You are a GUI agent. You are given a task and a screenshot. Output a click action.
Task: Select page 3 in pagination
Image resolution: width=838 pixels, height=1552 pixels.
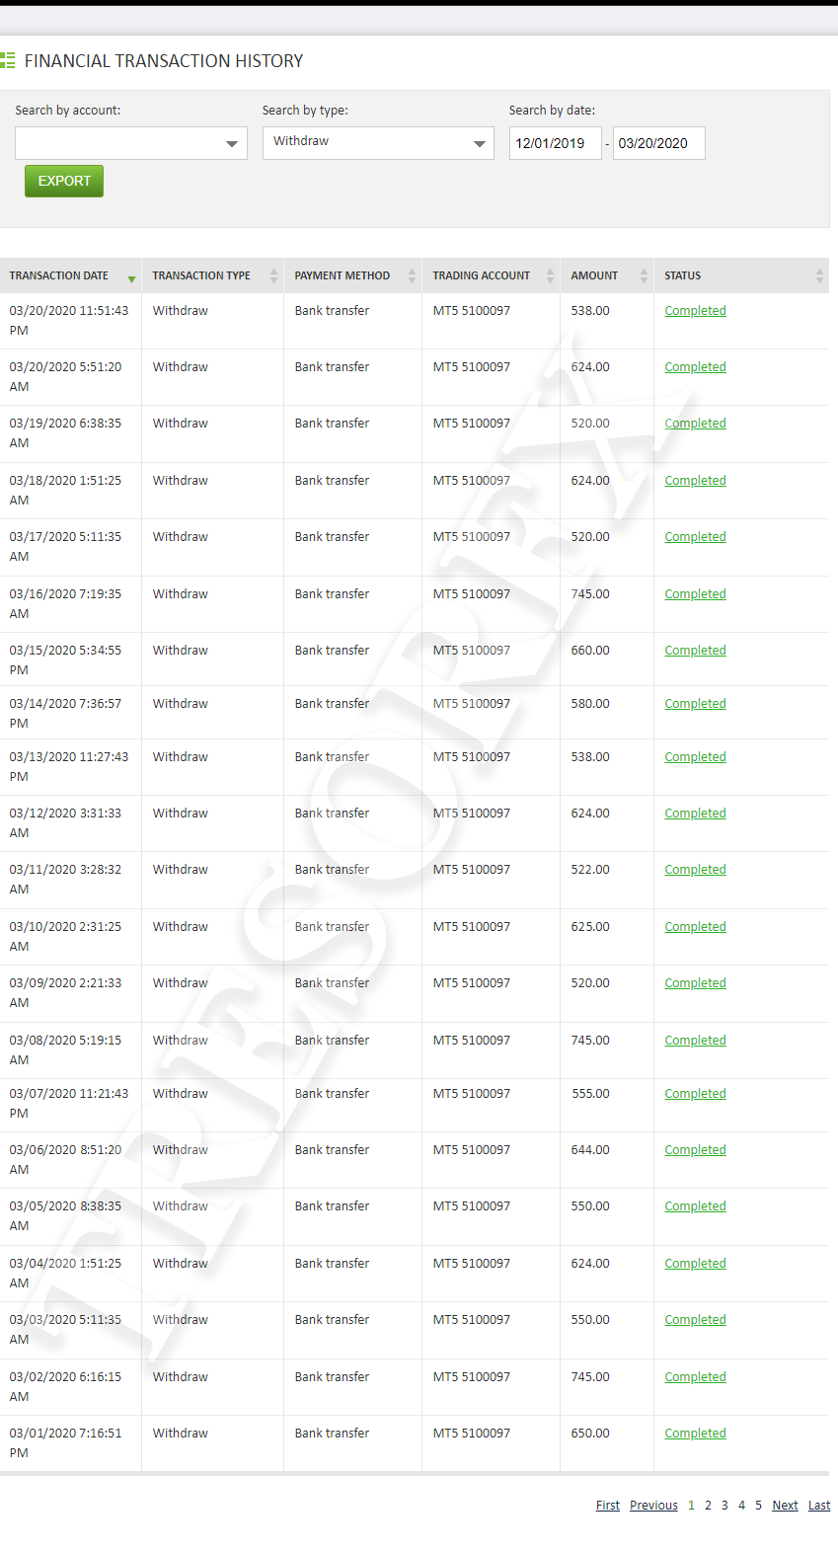pyautogui.click(x=724, y=1506)
